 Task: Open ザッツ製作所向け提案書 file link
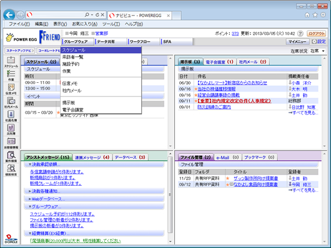255,178
